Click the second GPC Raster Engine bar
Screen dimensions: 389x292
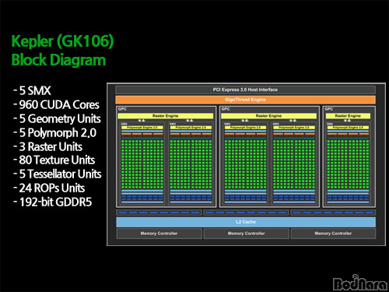click(268, 116)
